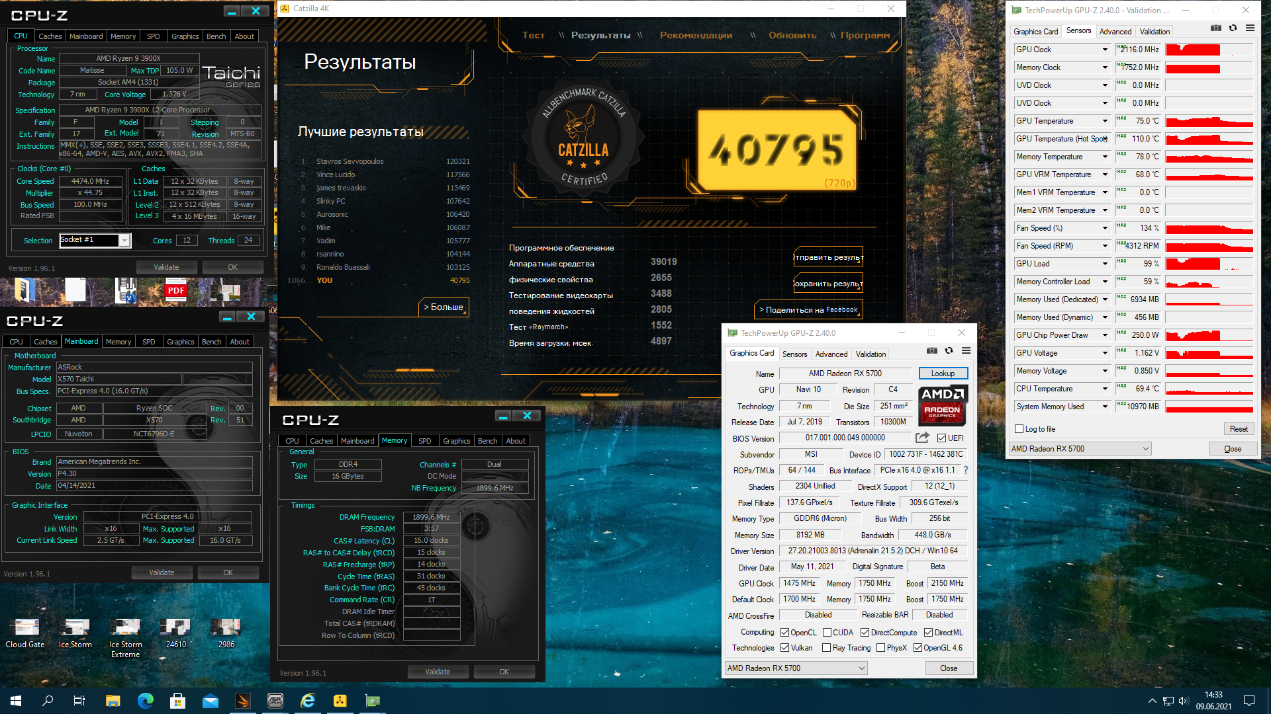Toggle the Ray Tracing checkbox
1271x714 pixels.
pyautogui.click(x=827, y=648)
